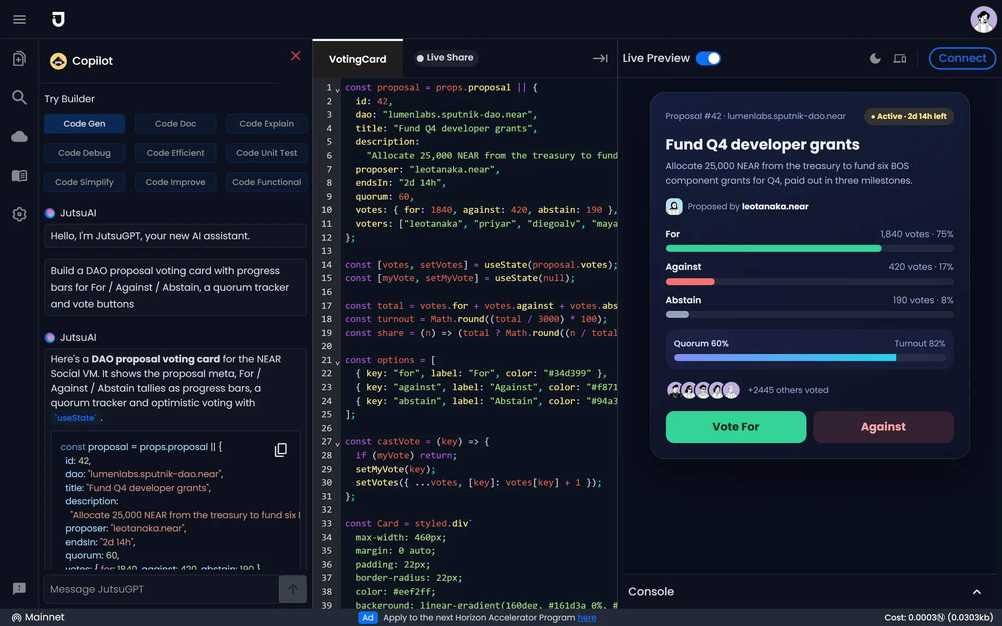Select Code Explain builder option
This screenshot has height=626, width=1002.
point(267,124)
